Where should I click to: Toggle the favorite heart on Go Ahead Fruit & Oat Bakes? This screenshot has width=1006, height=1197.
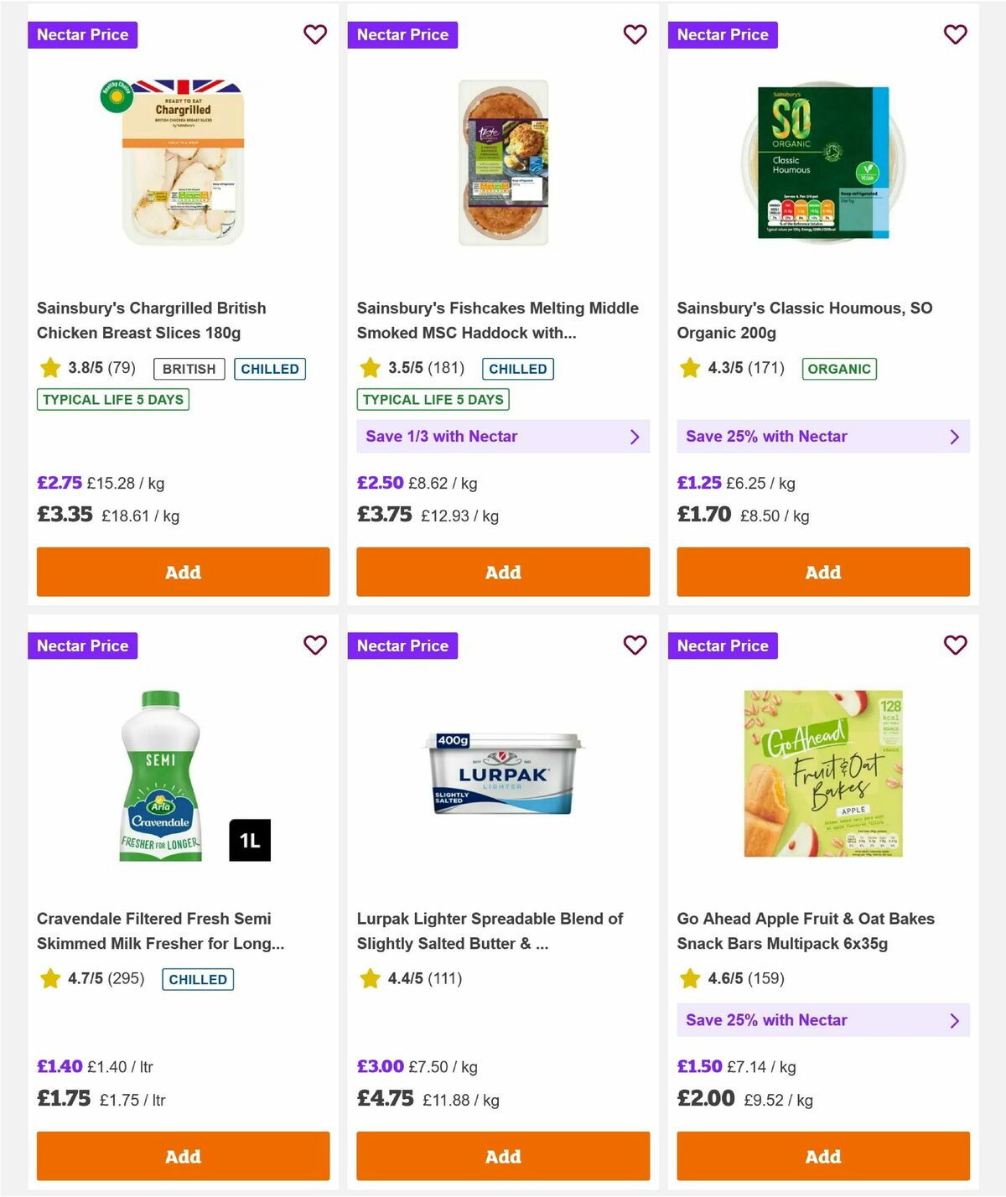955,645
